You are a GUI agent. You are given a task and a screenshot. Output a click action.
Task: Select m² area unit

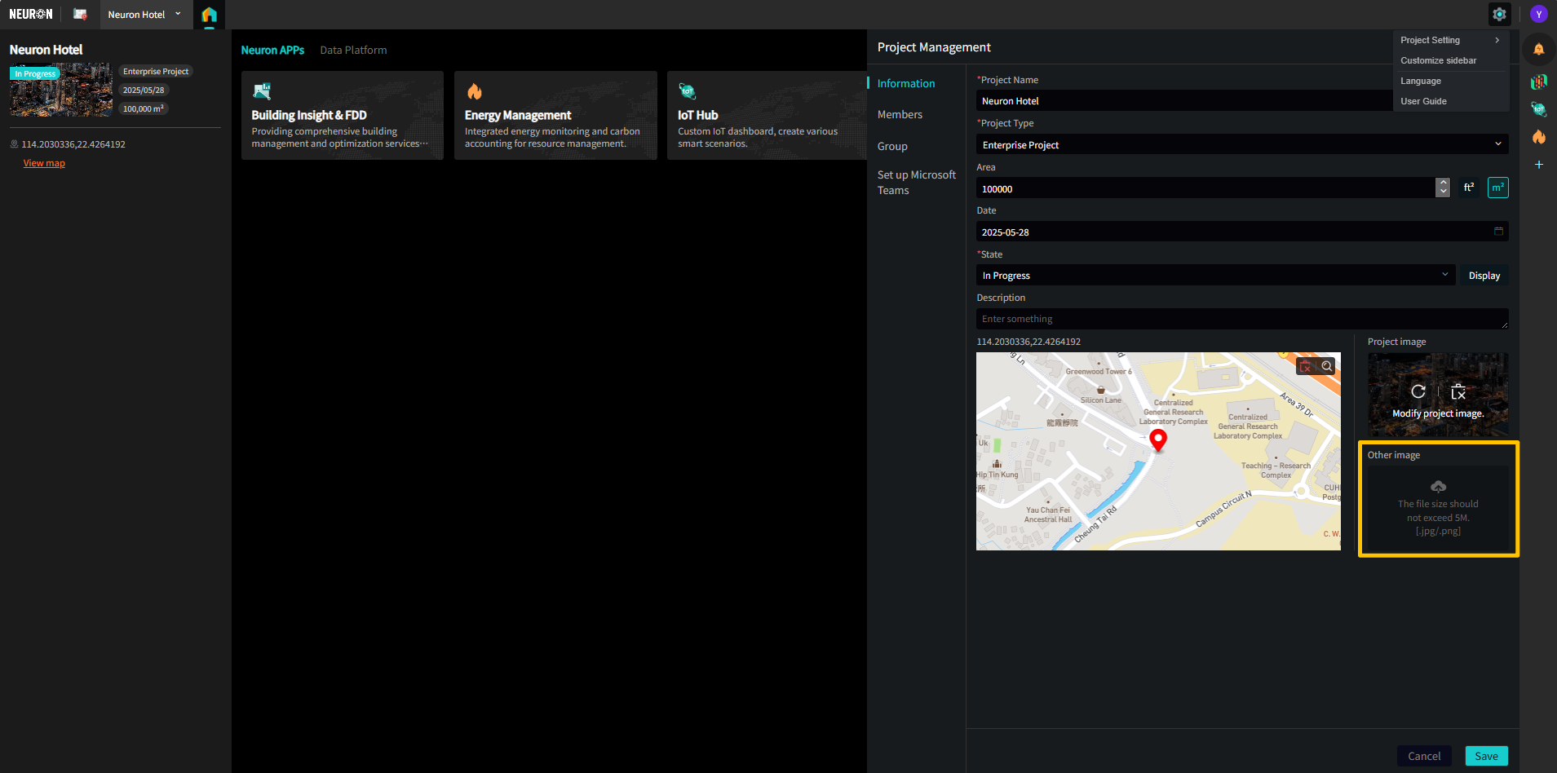tap(1497, 188)
